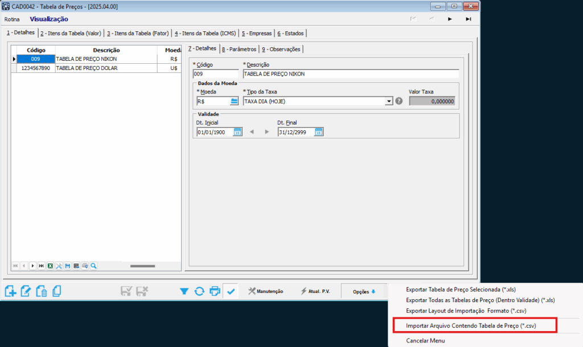Open the 5 - Empresas tab
Screen dimensions: 583x347
pos(257,34)
